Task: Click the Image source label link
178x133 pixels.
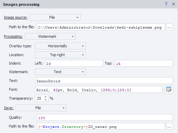Action: point(16,17)
